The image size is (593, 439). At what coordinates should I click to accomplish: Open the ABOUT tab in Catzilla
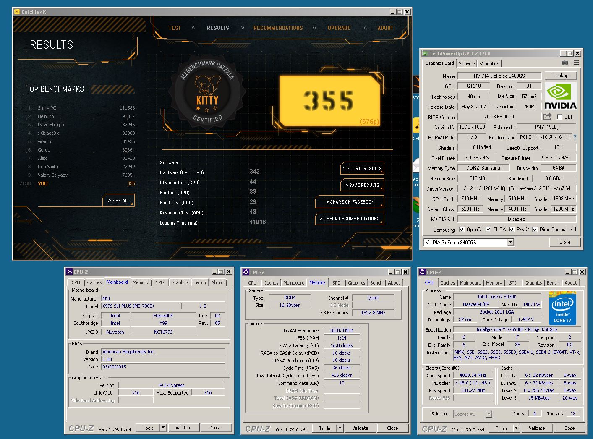tap(385, 28)
